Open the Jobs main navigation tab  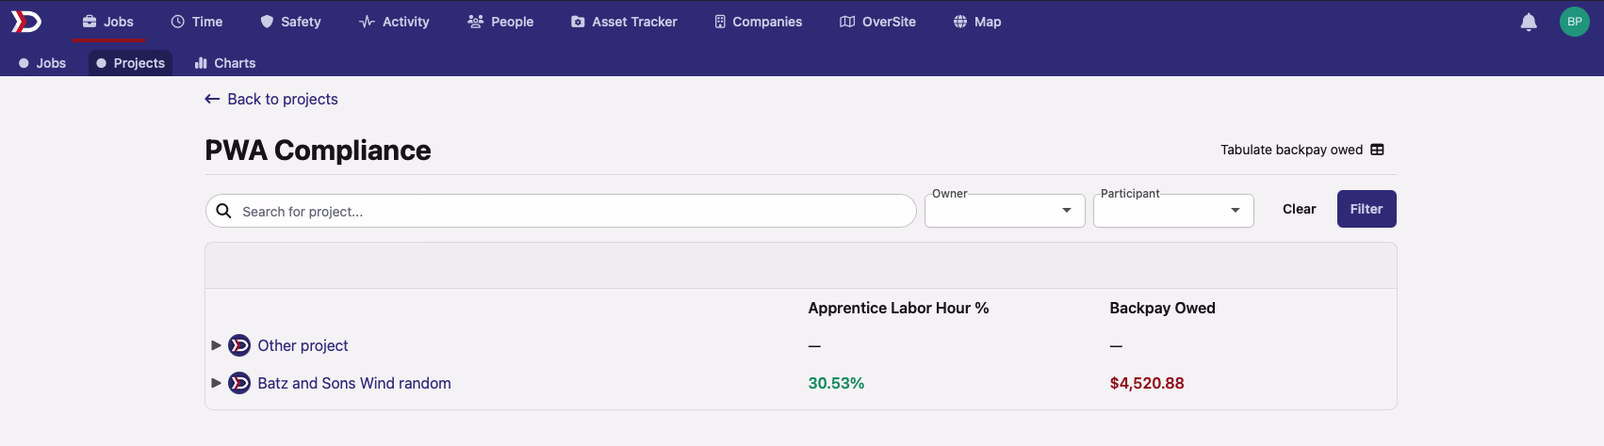(107, 22)
